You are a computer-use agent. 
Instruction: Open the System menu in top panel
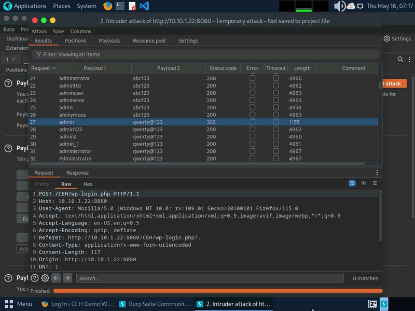[x=87, y=6]
